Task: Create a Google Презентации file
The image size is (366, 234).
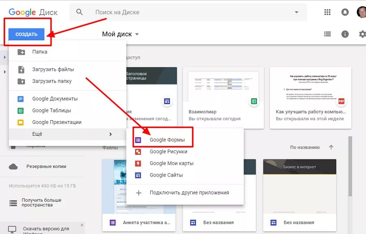Action: (x=68, y=122)
